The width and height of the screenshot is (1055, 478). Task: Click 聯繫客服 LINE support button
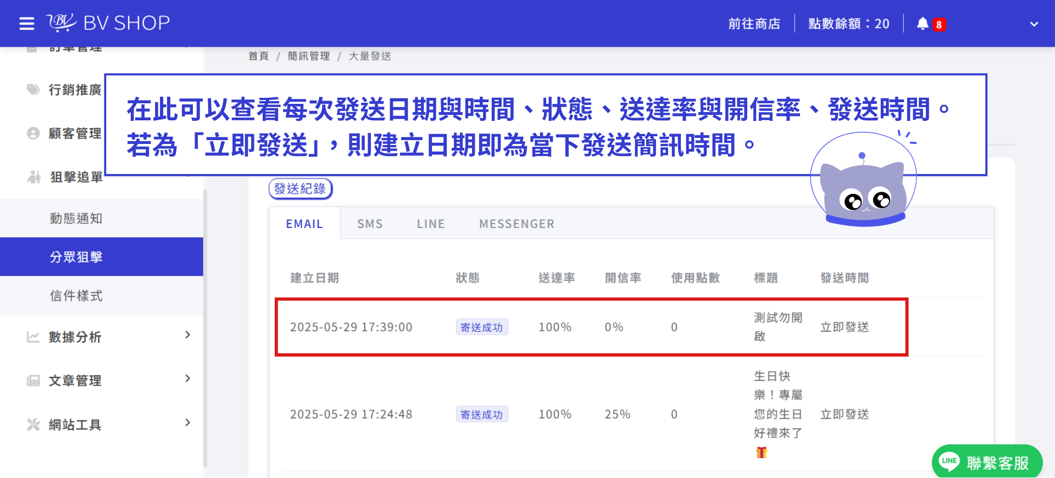pos(987,462)
